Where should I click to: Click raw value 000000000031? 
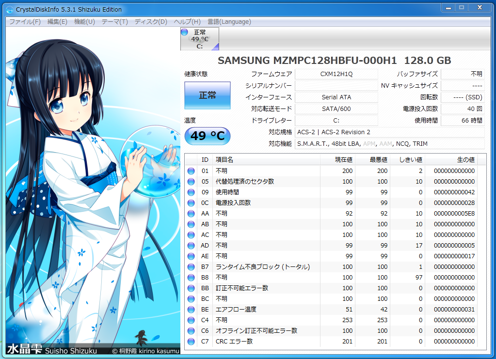point(454,310)
